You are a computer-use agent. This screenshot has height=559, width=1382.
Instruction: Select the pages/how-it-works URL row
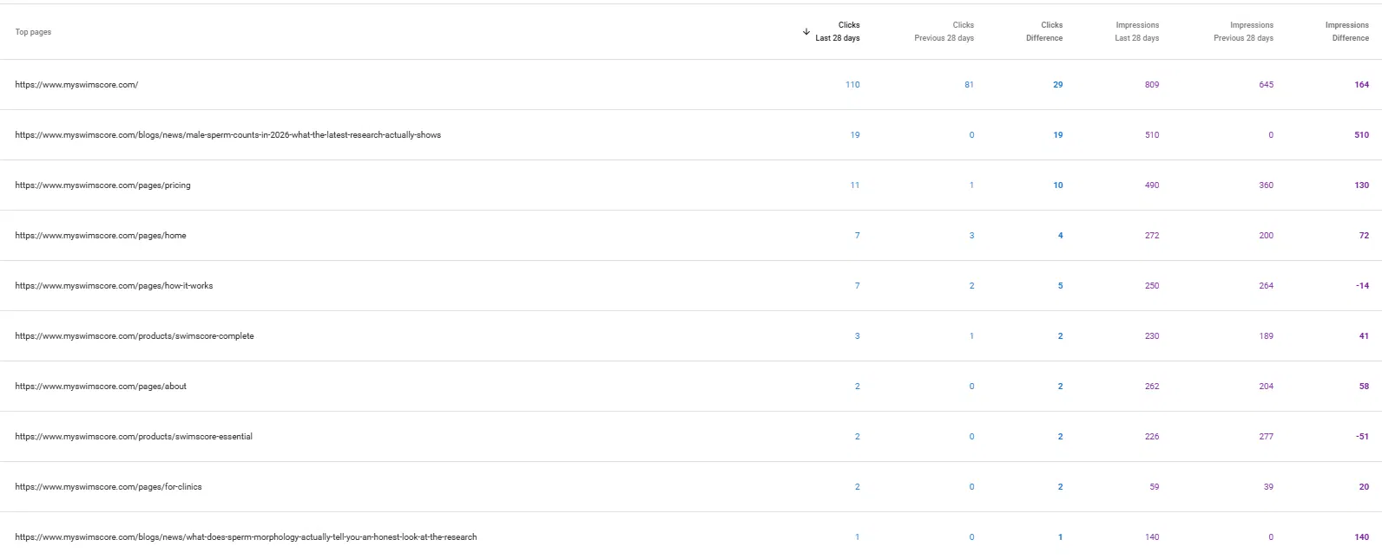point(691,286)
